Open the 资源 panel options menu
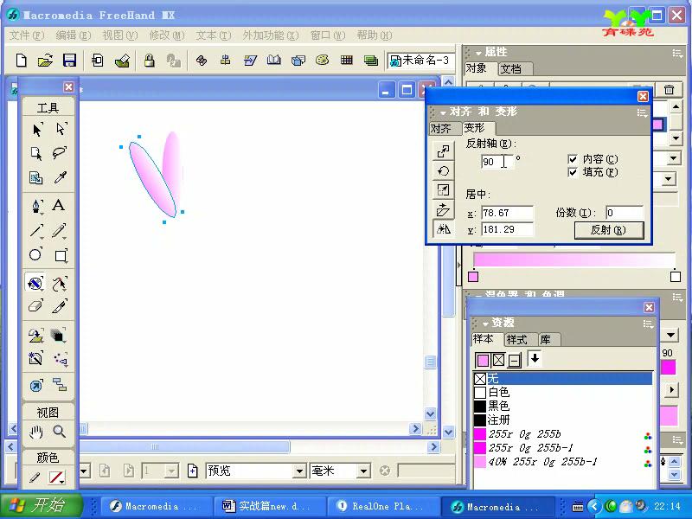This screenshot has width=692, height=519. [647, 324]
